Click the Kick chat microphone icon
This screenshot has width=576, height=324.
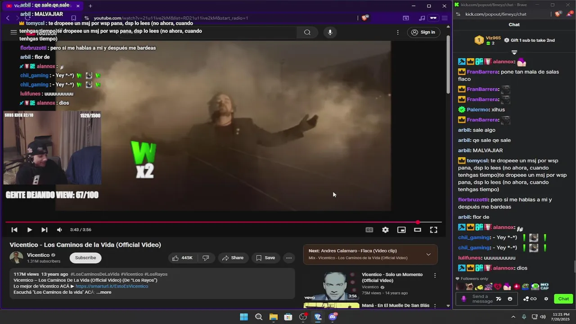tap(464, 299)
